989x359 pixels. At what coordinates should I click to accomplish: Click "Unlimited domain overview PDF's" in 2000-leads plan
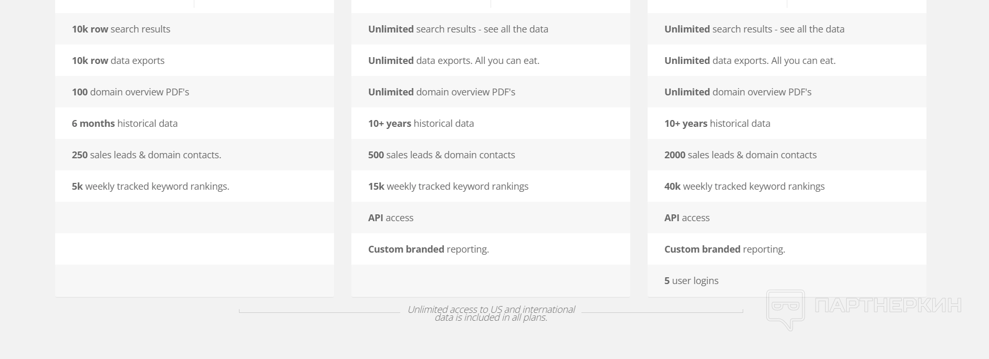(x=738, y=92)
